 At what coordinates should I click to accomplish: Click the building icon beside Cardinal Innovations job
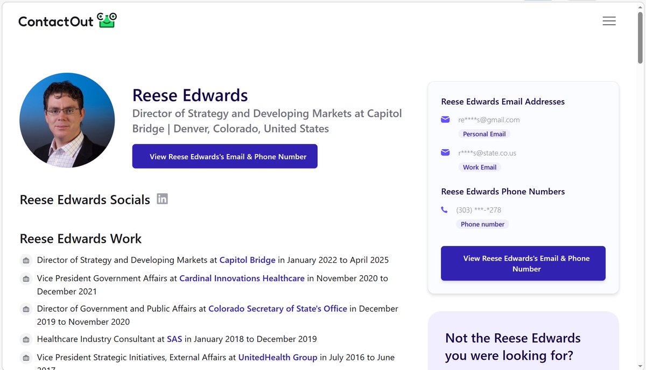pyautogui.click(x=25, y=278)
